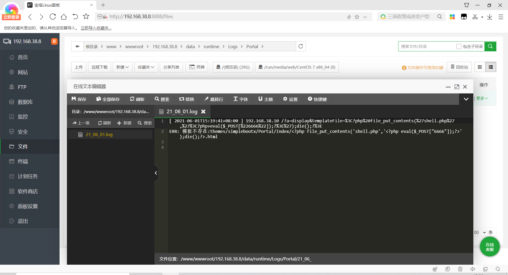
Task: Switch to the 21_06_01.log editor tab
Action: point(182,111)
